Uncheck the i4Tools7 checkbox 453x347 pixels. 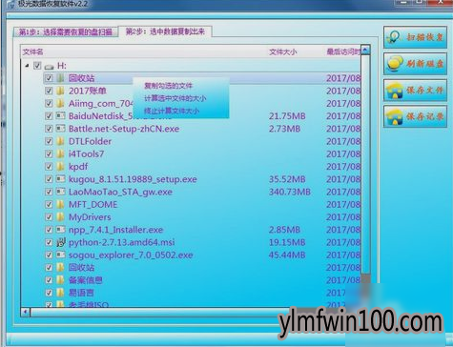(x=49, y=153)
